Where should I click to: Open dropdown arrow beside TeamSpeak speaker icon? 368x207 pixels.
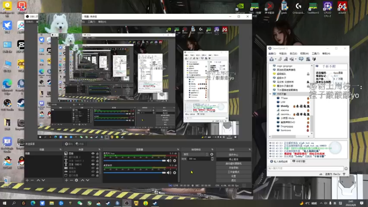pos(296,59)
